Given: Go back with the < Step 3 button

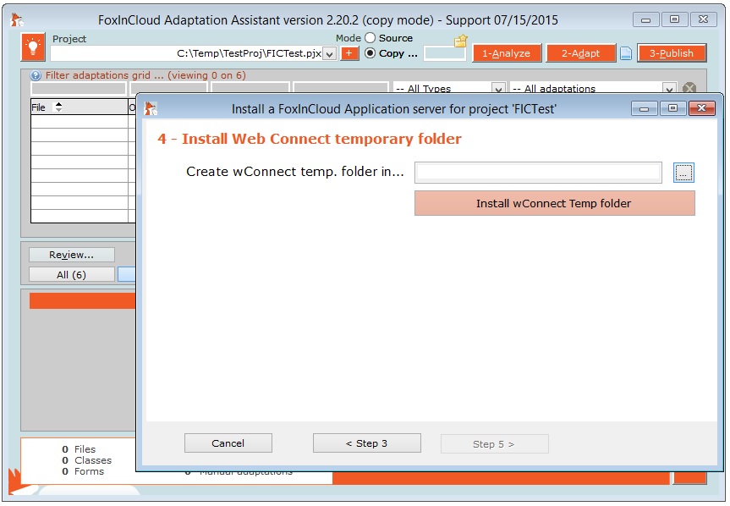Looking at the screenshot, I should coord(366,443).
